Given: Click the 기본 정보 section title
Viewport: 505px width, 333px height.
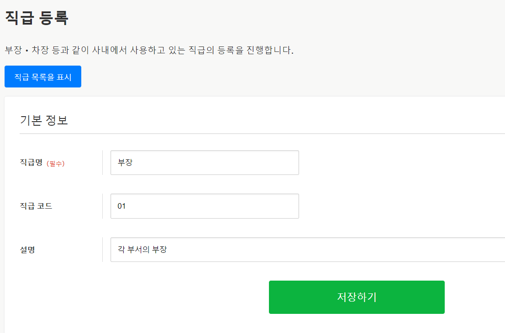Looking at the screenshot, I should pos(44,120).
